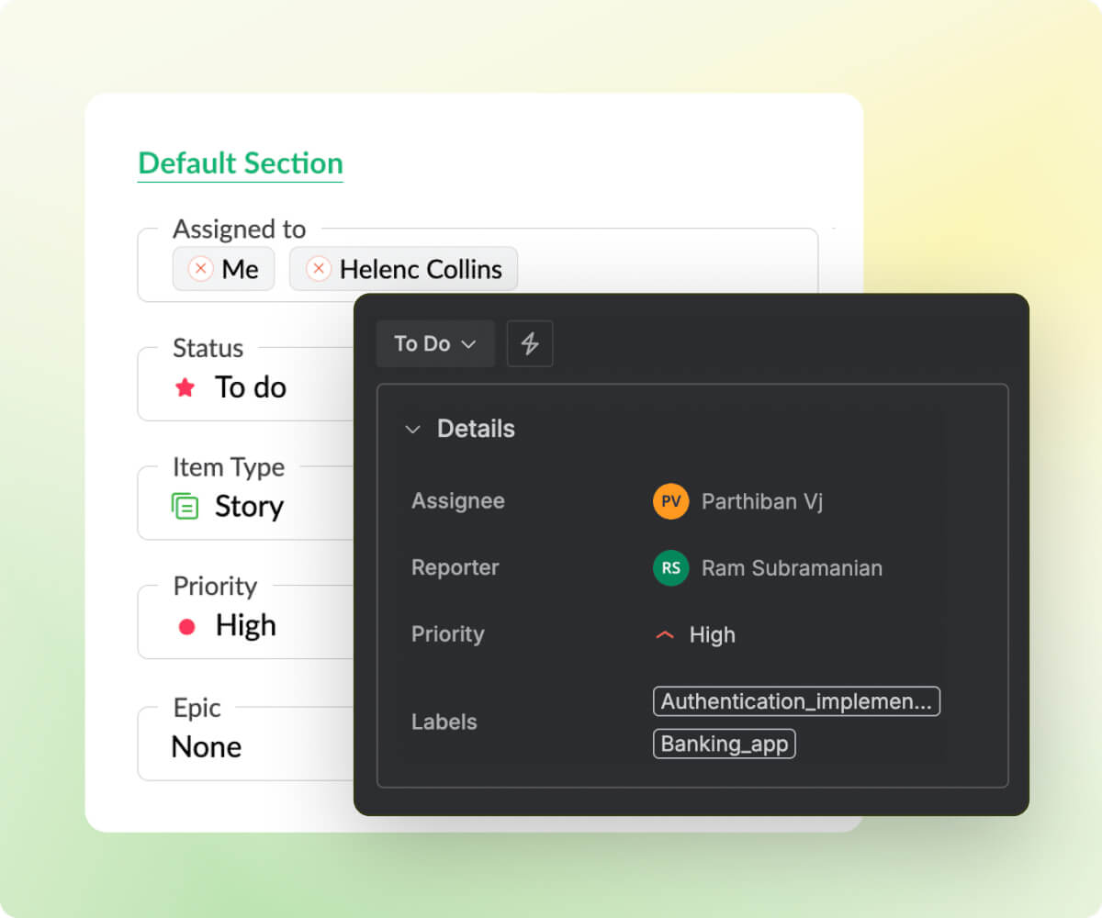Click the Parthiban Vj assignee name
The height and width of the screenshot is (918, 1102).
761,501
